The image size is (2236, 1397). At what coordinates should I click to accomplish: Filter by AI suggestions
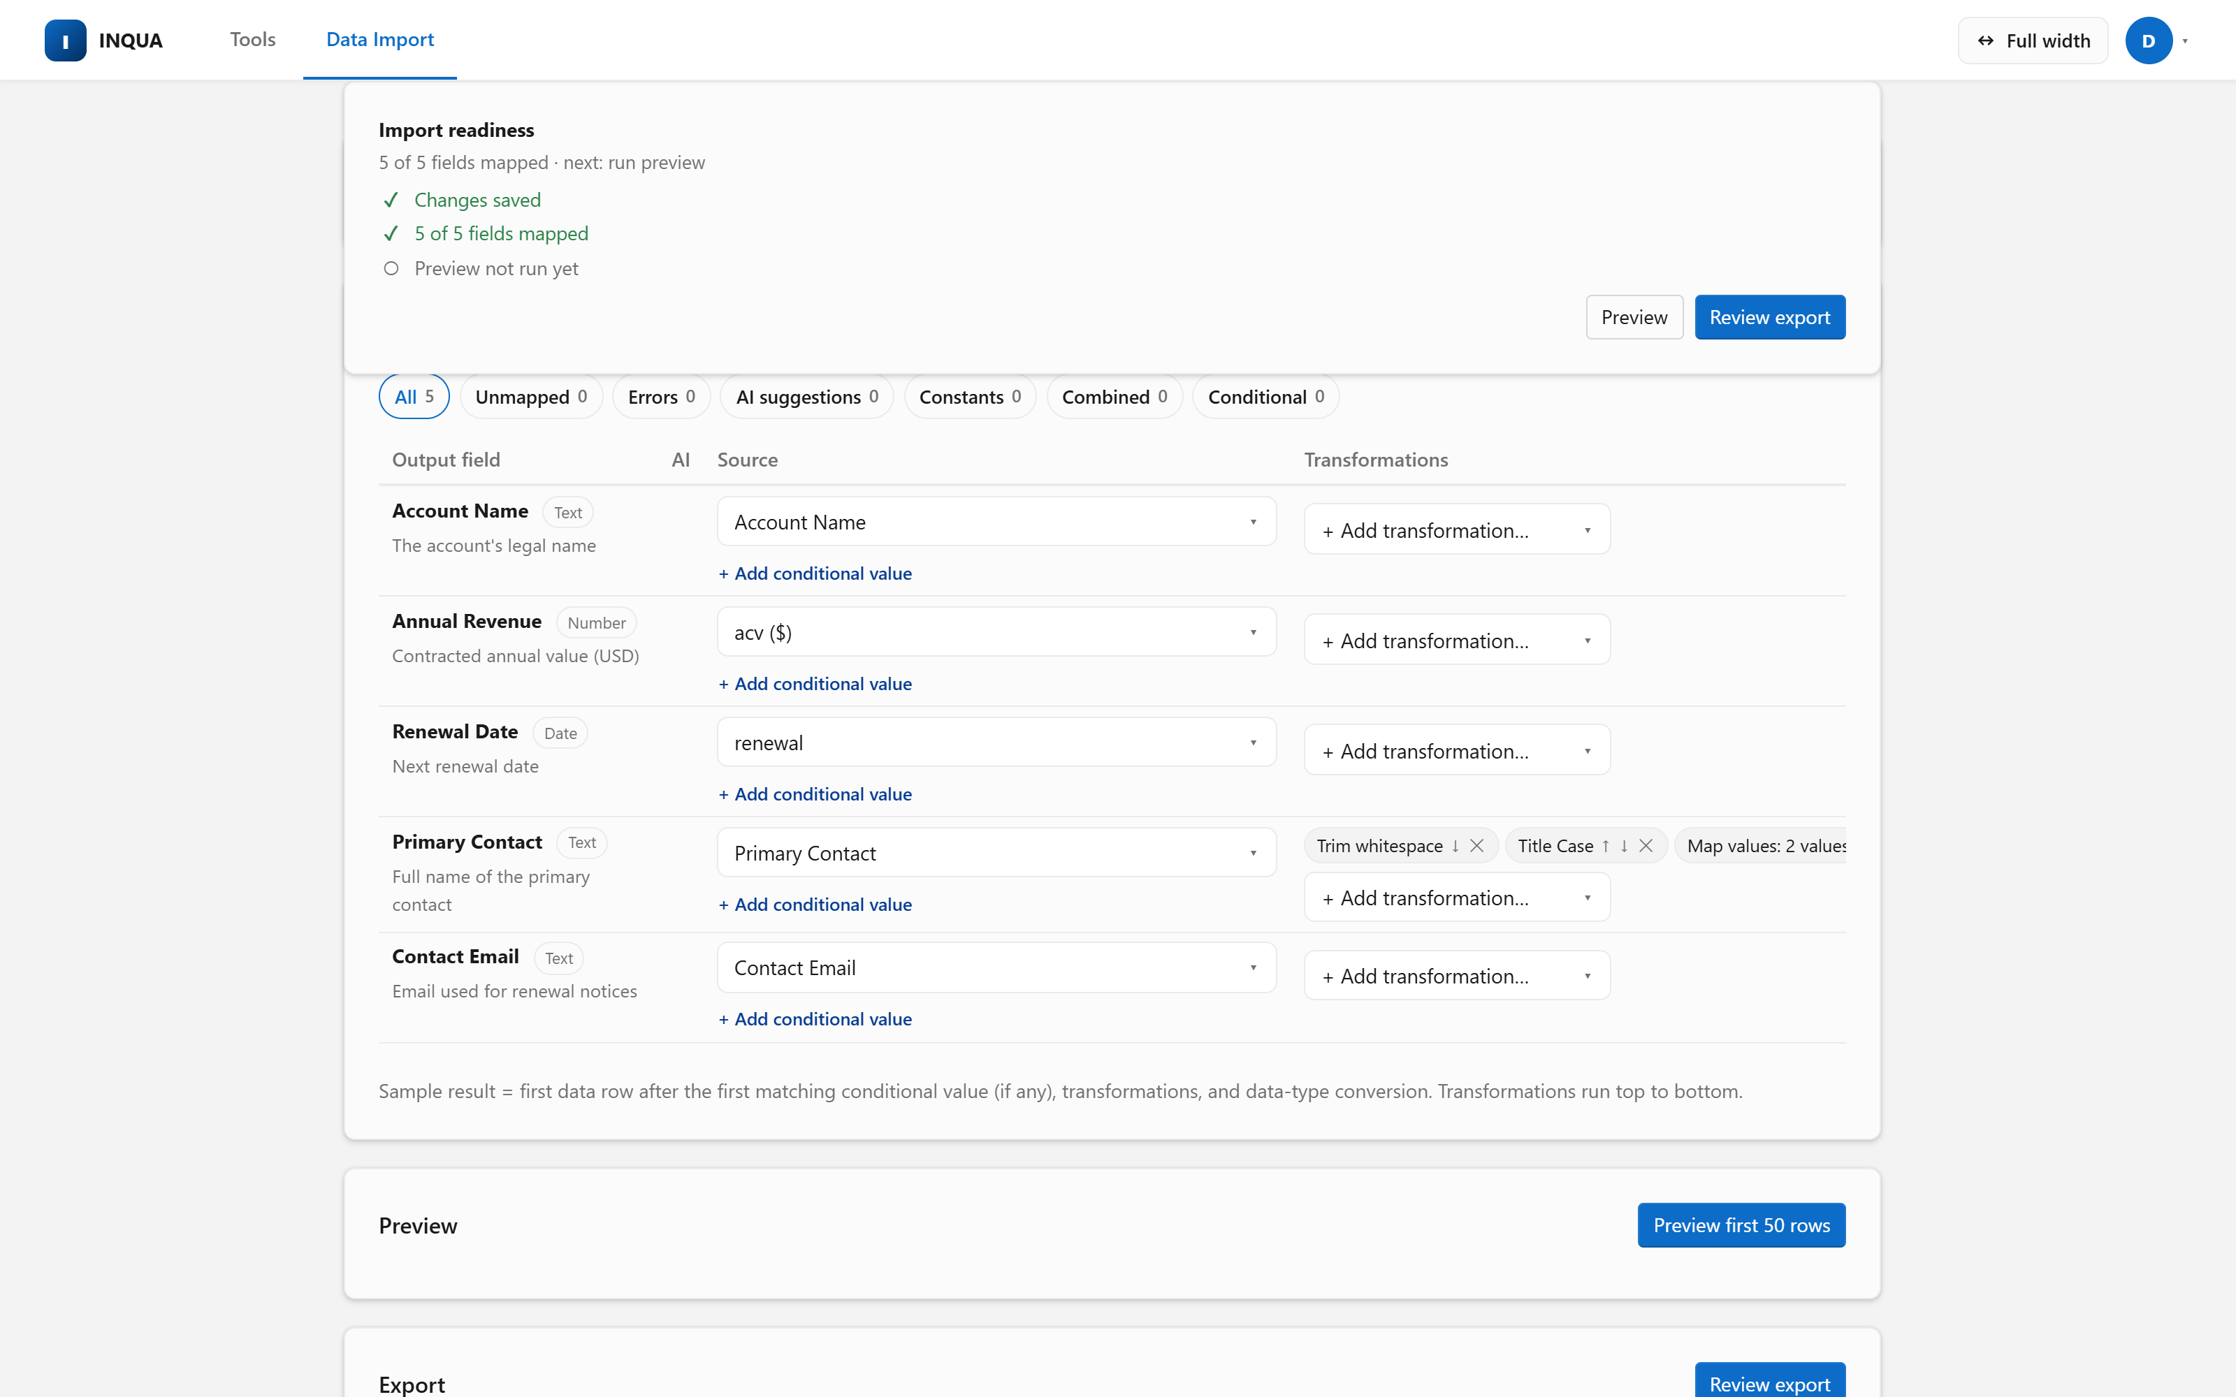click(x=806, y=396)
